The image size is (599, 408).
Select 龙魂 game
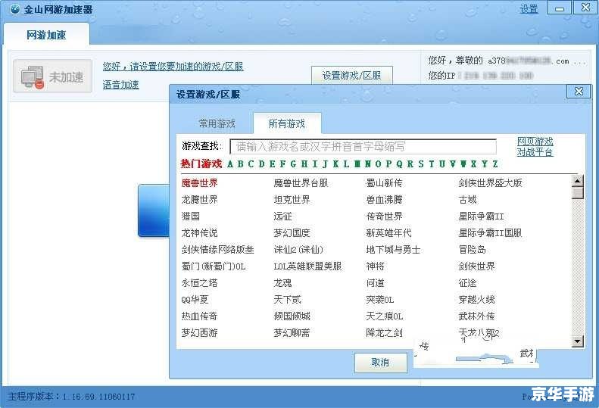click(282, 282)
